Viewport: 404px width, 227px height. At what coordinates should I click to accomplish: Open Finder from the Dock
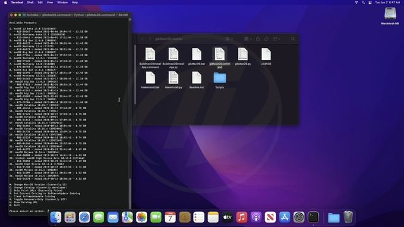[56, 217]
